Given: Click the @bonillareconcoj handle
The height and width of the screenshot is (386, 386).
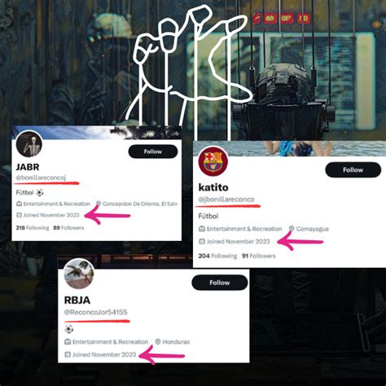Looking at the screenshot, I should (x=41, y=178).
